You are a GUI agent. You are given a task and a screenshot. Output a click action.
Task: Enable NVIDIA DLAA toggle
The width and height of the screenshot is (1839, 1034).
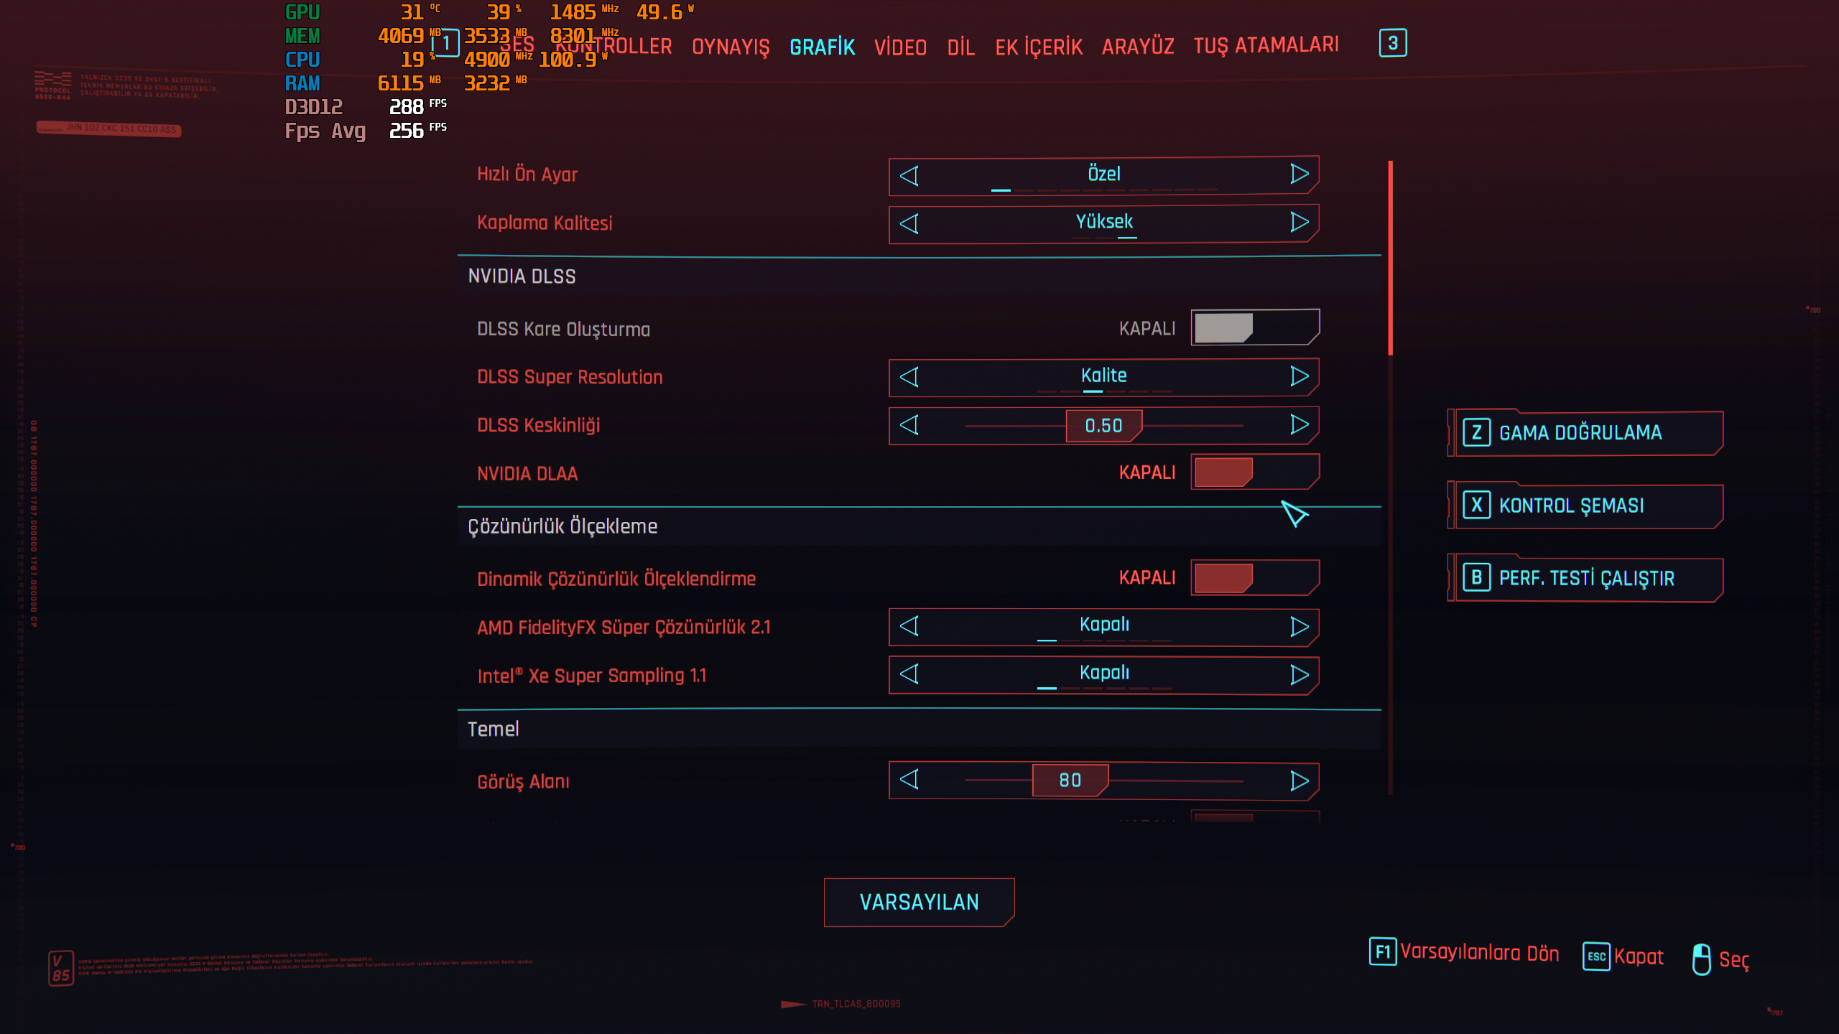point(1254,472)
